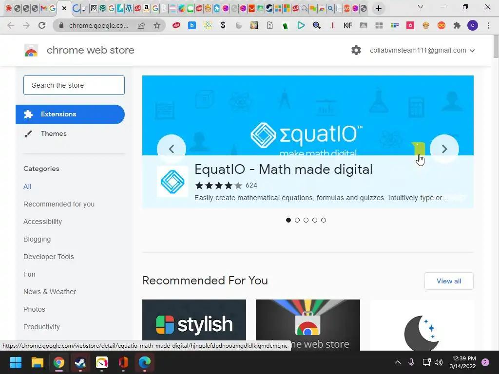Click the page vertical scrollbar thumb
This screenshot has width=499, height=374.
pos(496,46)
